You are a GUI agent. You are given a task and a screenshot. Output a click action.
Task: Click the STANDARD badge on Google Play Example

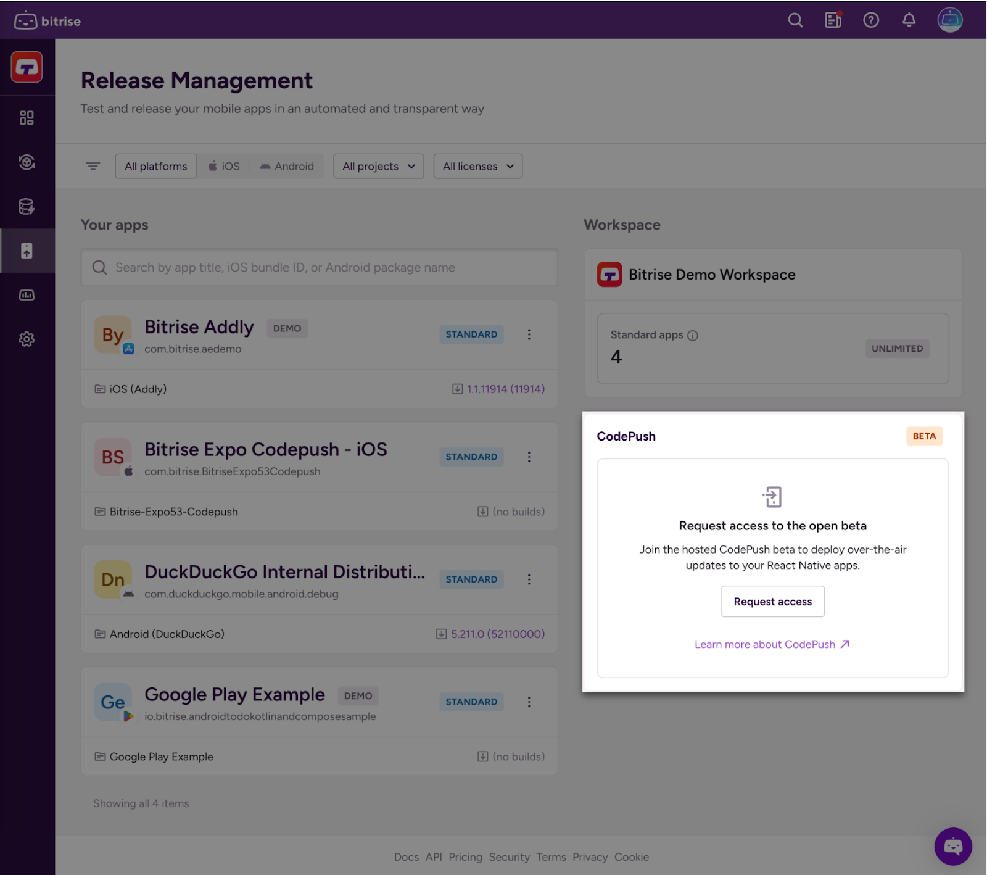tap(471, 702)
